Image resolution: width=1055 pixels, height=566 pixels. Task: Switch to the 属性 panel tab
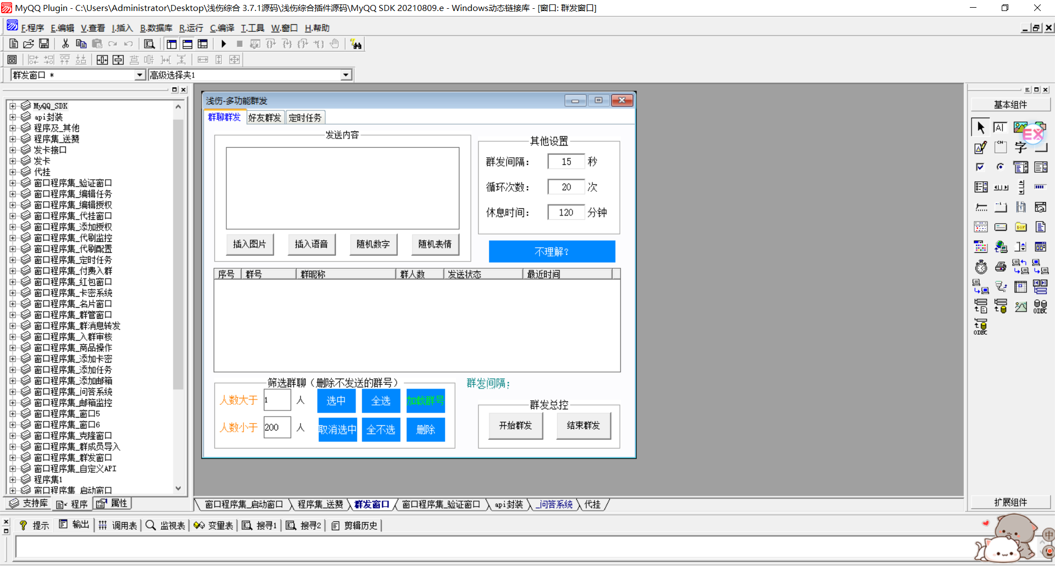pos(113,503)
